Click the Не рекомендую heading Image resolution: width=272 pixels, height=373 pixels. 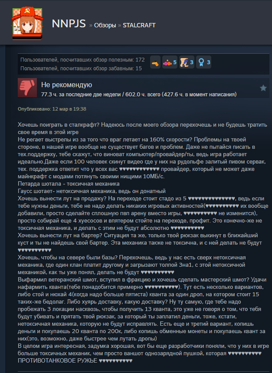click(67, 85)
